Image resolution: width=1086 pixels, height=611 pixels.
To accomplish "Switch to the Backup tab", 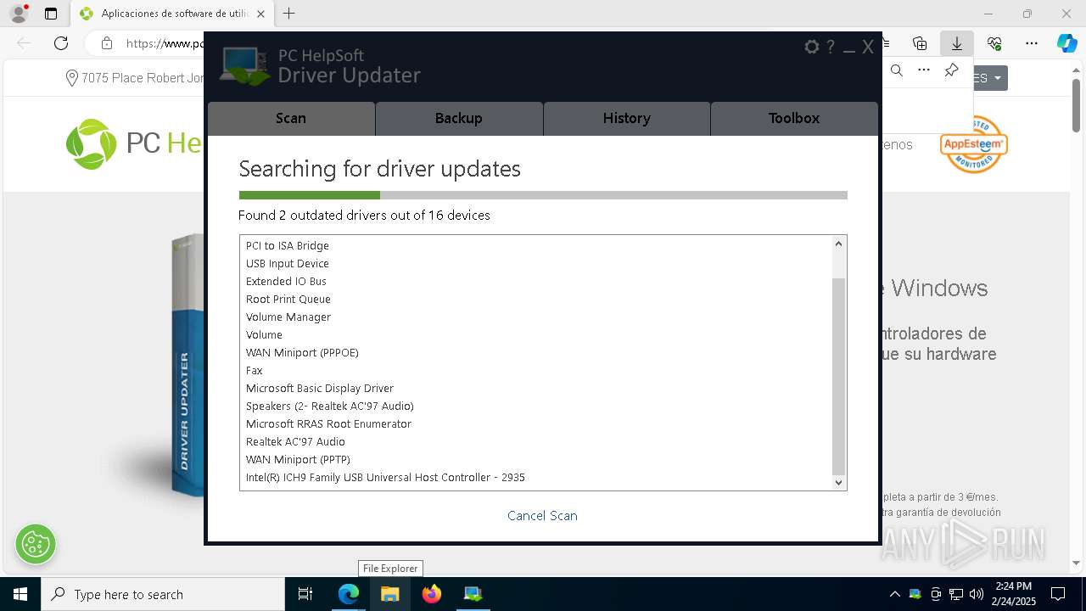I will pos(459,119).
